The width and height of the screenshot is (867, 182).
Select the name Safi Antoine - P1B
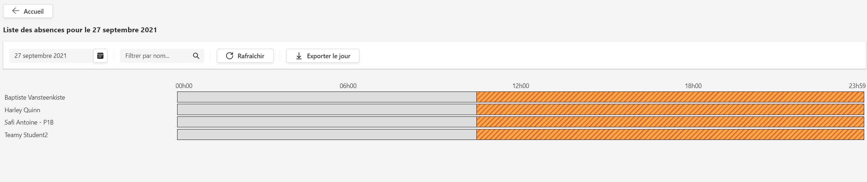click(29, 122)
